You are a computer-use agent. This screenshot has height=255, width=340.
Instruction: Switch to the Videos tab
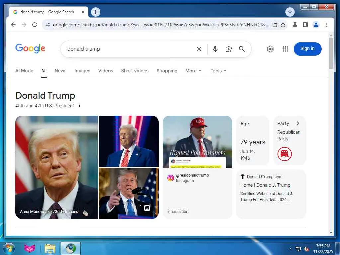pos(106,71)
